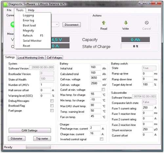
Task: Click the Fan on temp. field
Action: tap(95, 116)
